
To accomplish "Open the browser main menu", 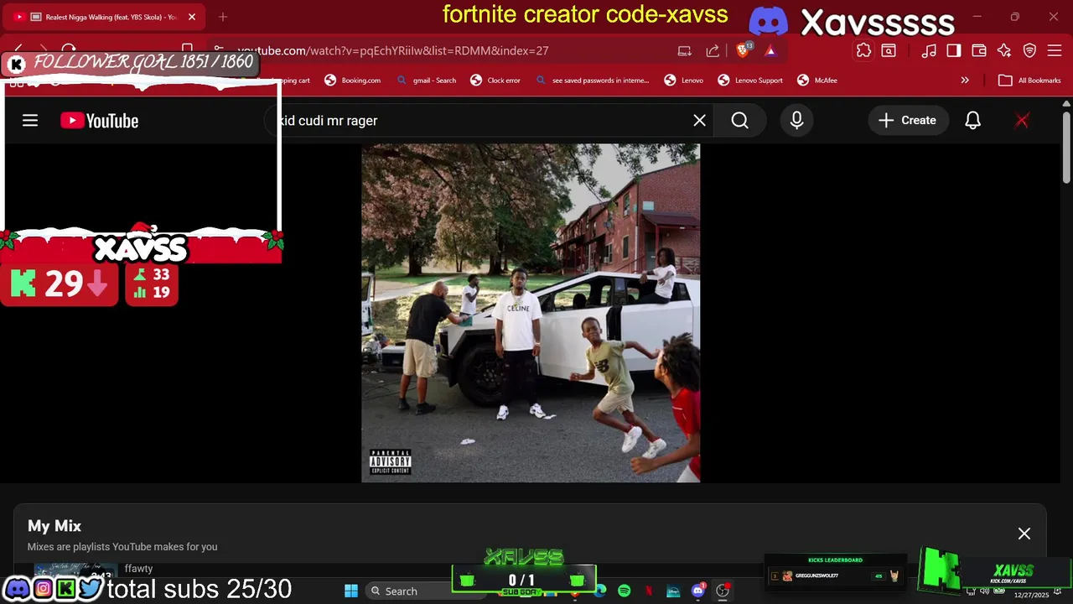I will coord(1055,51).
